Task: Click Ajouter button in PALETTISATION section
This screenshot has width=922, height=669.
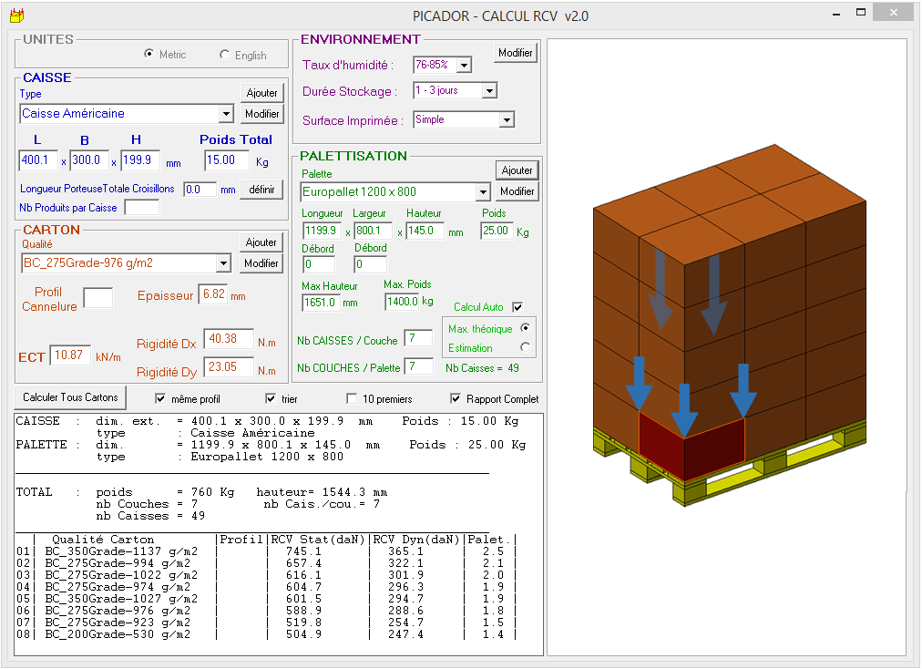Action: [x=517, y=170]
